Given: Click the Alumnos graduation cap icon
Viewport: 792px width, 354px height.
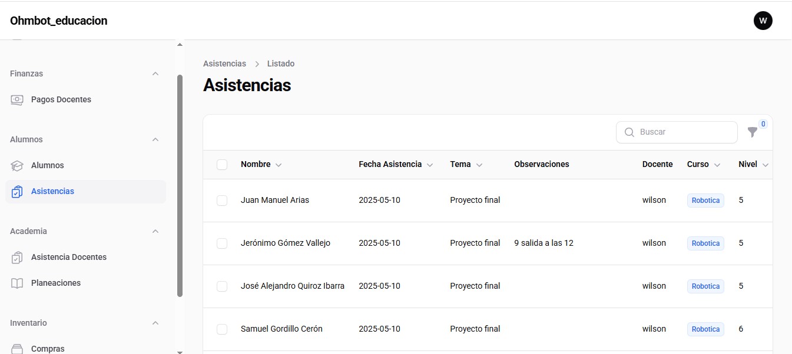Looking at the screenshot, I should tap(17, 165).
